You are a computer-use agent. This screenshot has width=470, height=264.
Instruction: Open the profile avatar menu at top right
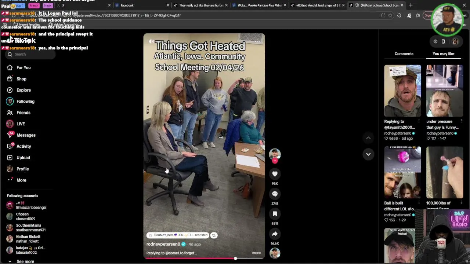click(x=455, y=41)
